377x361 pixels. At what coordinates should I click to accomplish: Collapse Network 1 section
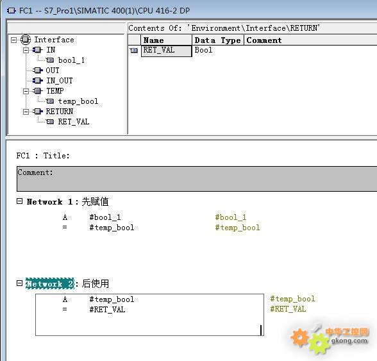tap(19, 201)
